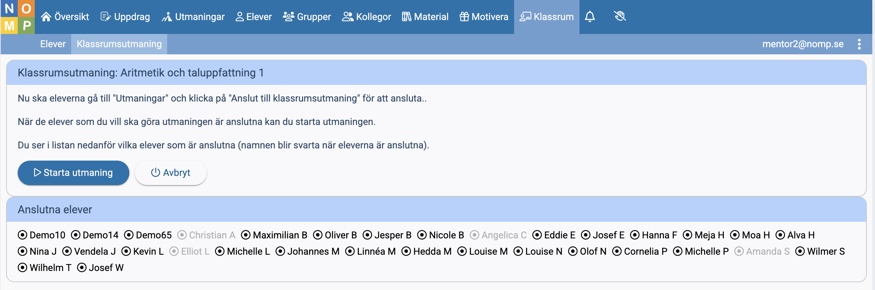Click the mentor2@nomp.se account label
The image size is (875, 290).
pyautogui.click(x=802, y=44)
